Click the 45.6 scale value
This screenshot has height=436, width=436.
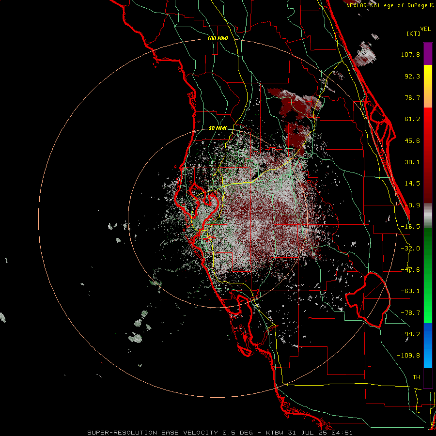pyautogui.click(x=412, y=140)
